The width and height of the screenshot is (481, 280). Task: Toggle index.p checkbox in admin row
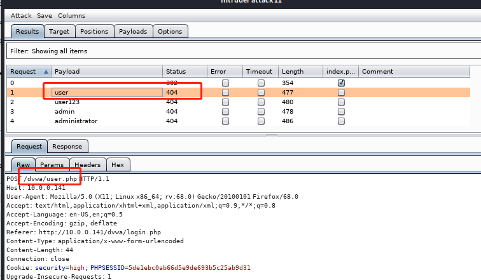click(341, 111)
